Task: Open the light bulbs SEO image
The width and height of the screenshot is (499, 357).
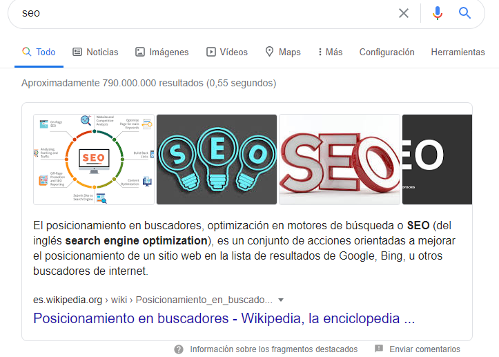Action: [217, 160]
